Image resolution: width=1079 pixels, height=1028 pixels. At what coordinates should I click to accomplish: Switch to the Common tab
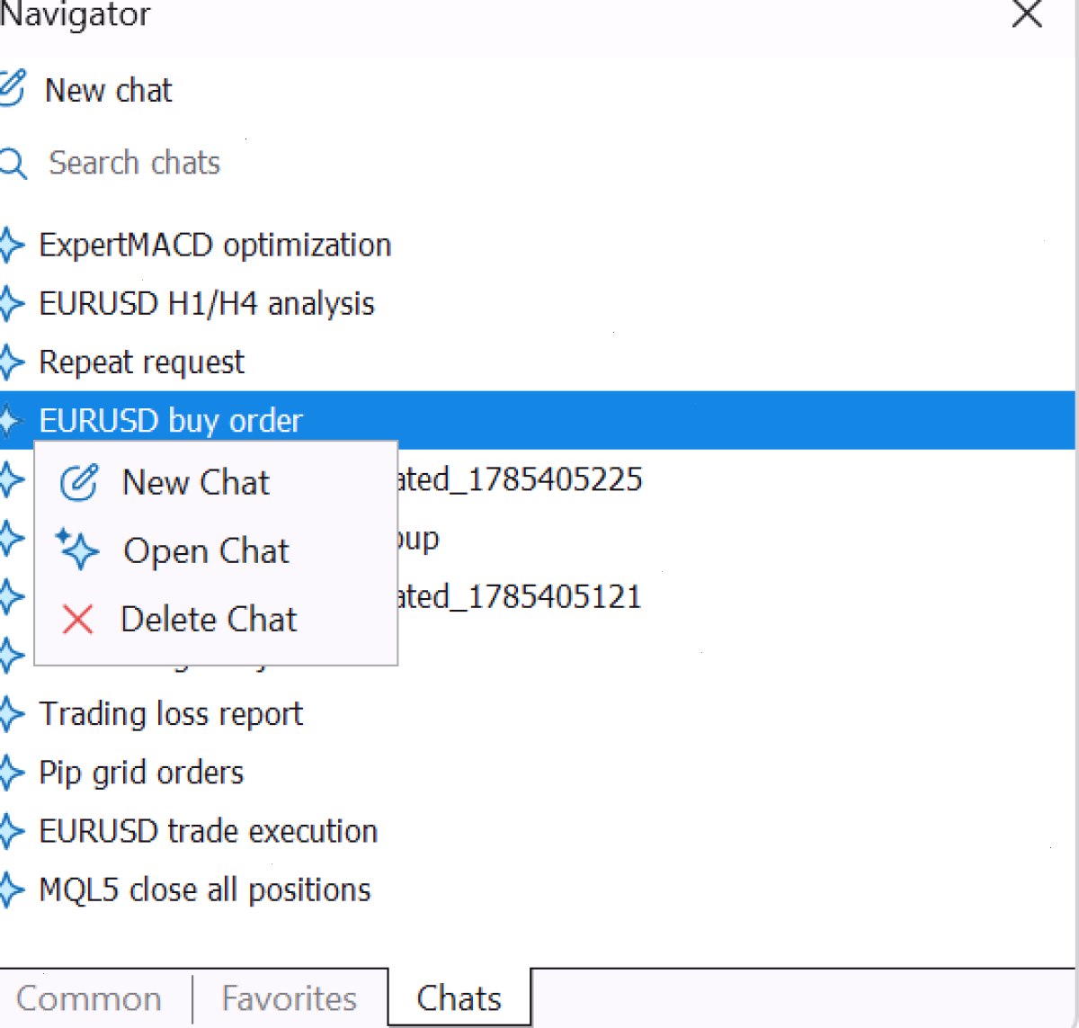(x=89, y=998)
